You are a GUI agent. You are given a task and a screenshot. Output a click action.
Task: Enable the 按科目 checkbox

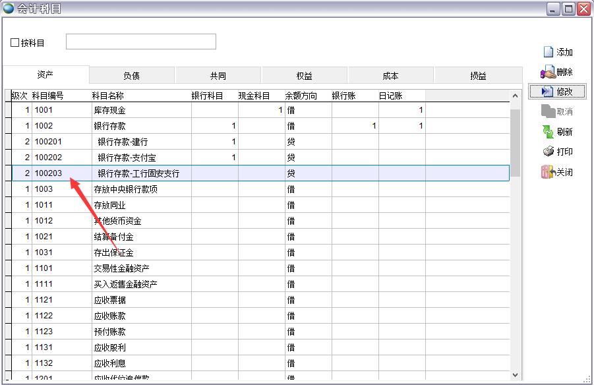click(15, 43)
